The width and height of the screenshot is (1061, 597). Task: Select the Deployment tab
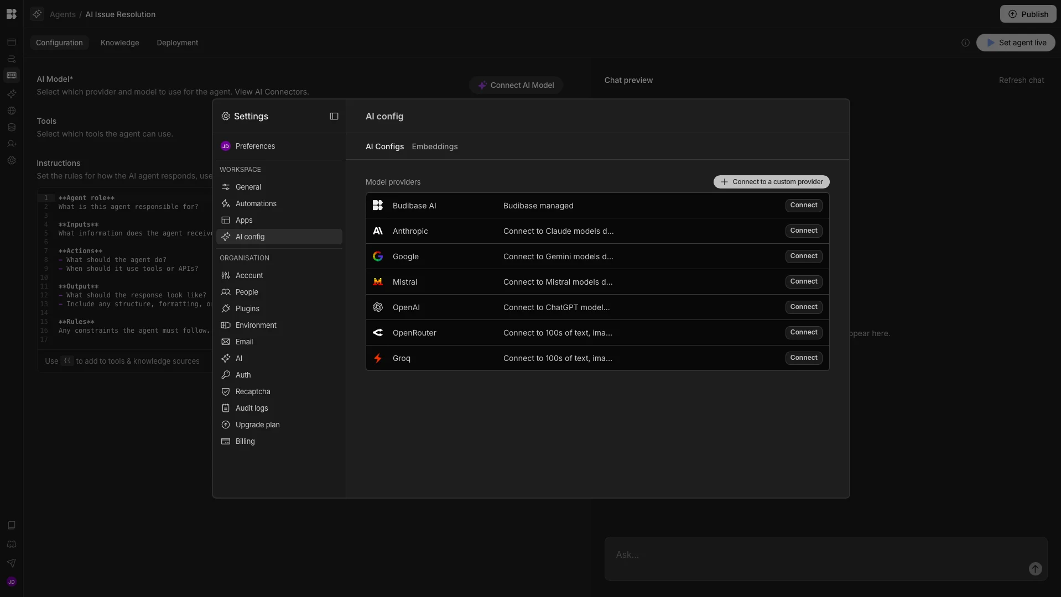click(176, 43)
